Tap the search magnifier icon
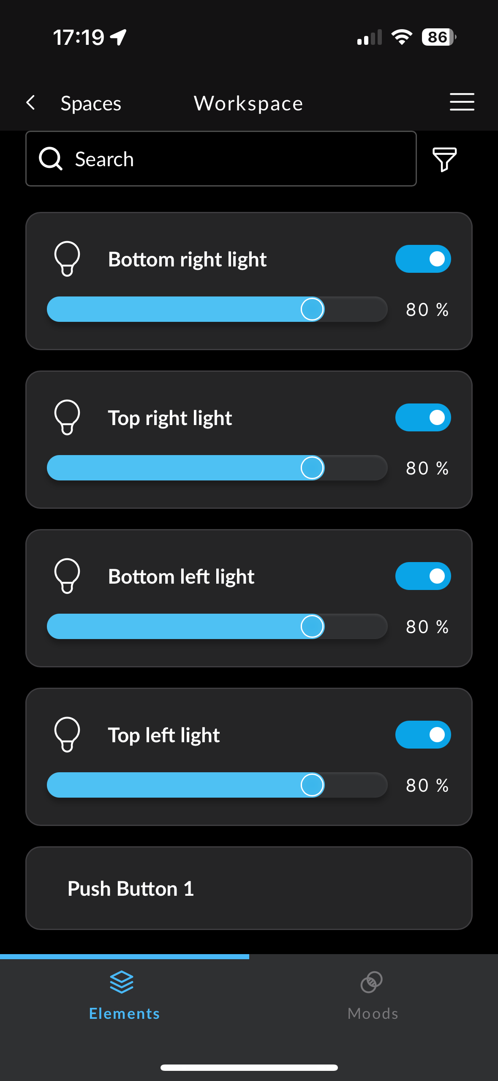The width and height of the screenshot is (498, 1081). point(51,159)
